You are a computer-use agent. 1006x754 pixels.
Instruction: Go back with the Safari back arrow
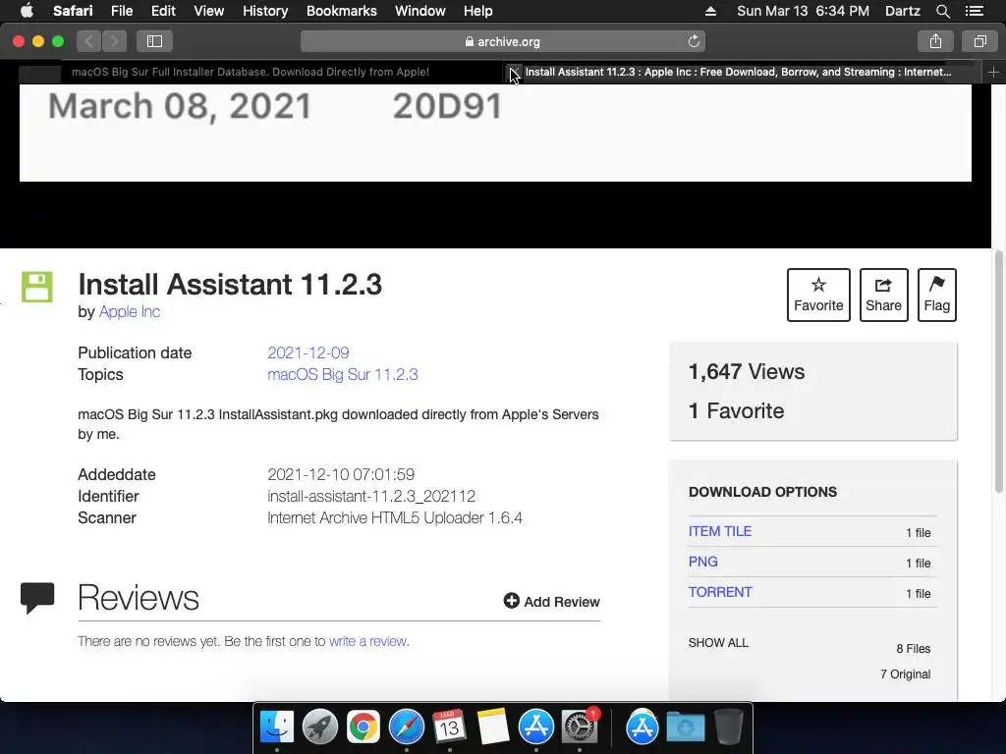pyautogui.click(x=89, y=41)
